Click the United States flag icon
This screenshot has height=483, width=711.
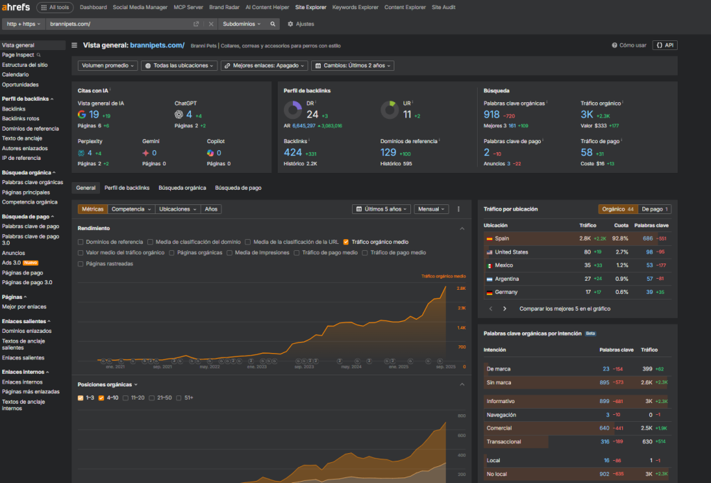[x=490, y=252]
